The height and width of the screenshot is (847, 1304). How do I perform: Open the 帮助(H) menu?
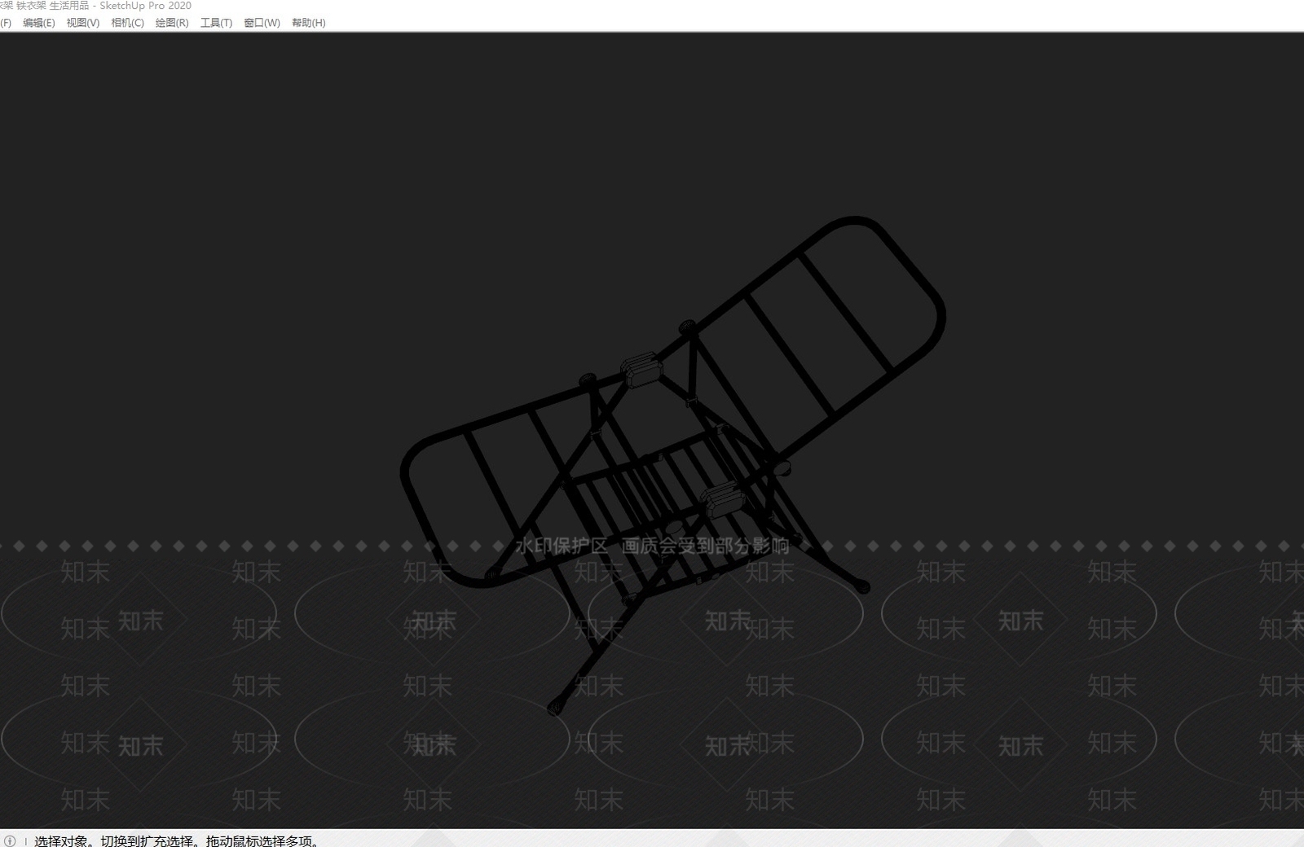point(308,23)
